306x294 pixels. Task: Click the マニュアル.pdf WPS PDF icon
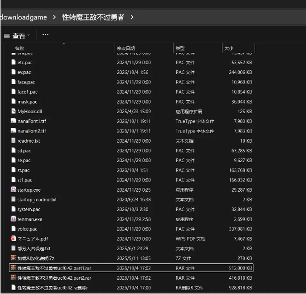(13, 239)
